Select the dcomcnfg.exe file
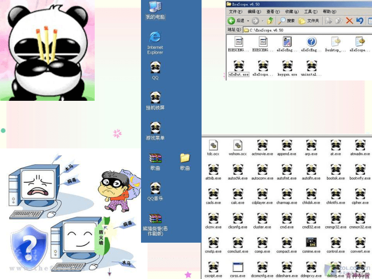The image size is (372, 279). coord(262,269)
